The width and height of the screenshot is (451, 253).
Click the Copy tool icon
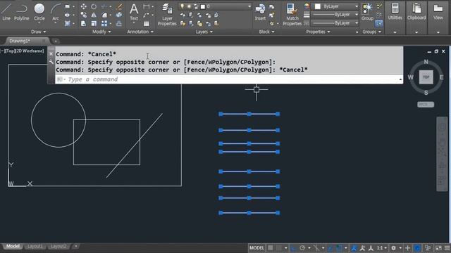point(83,15)
